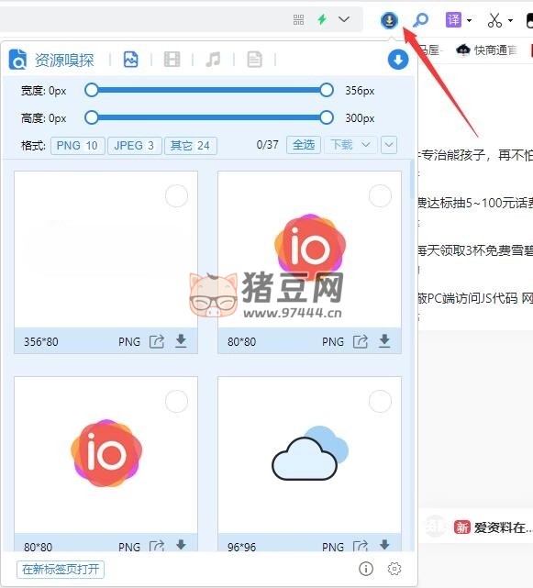The height and width of the screenshot is (588, 533).
Task: Select the second 80*80 io logo checkbox
Action: 176,401
